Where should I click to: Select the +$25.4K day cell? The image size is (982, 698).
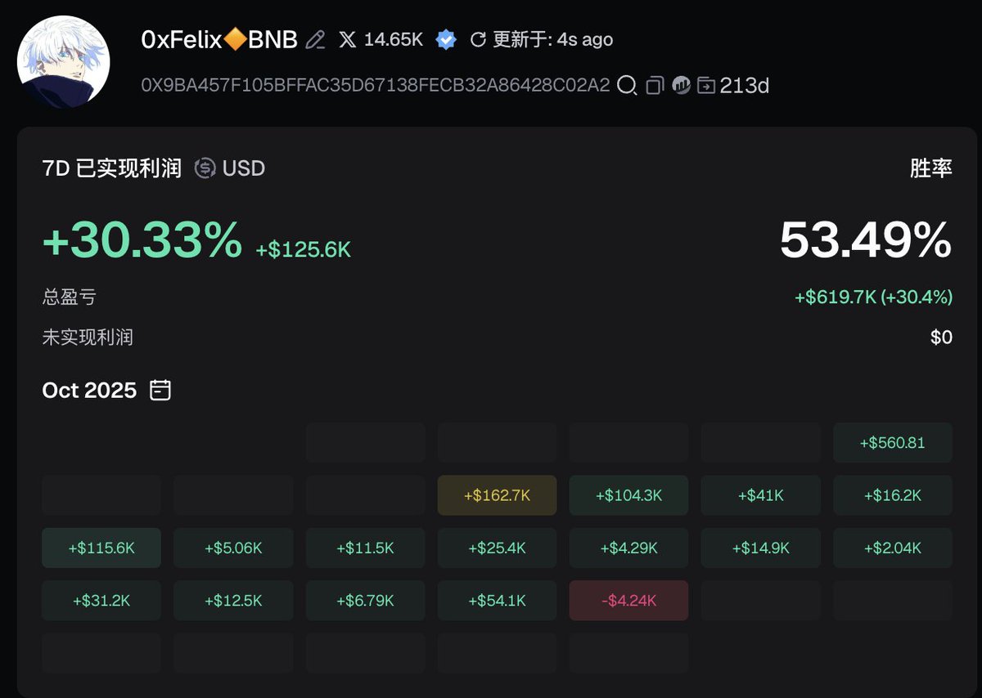[498, 548]
